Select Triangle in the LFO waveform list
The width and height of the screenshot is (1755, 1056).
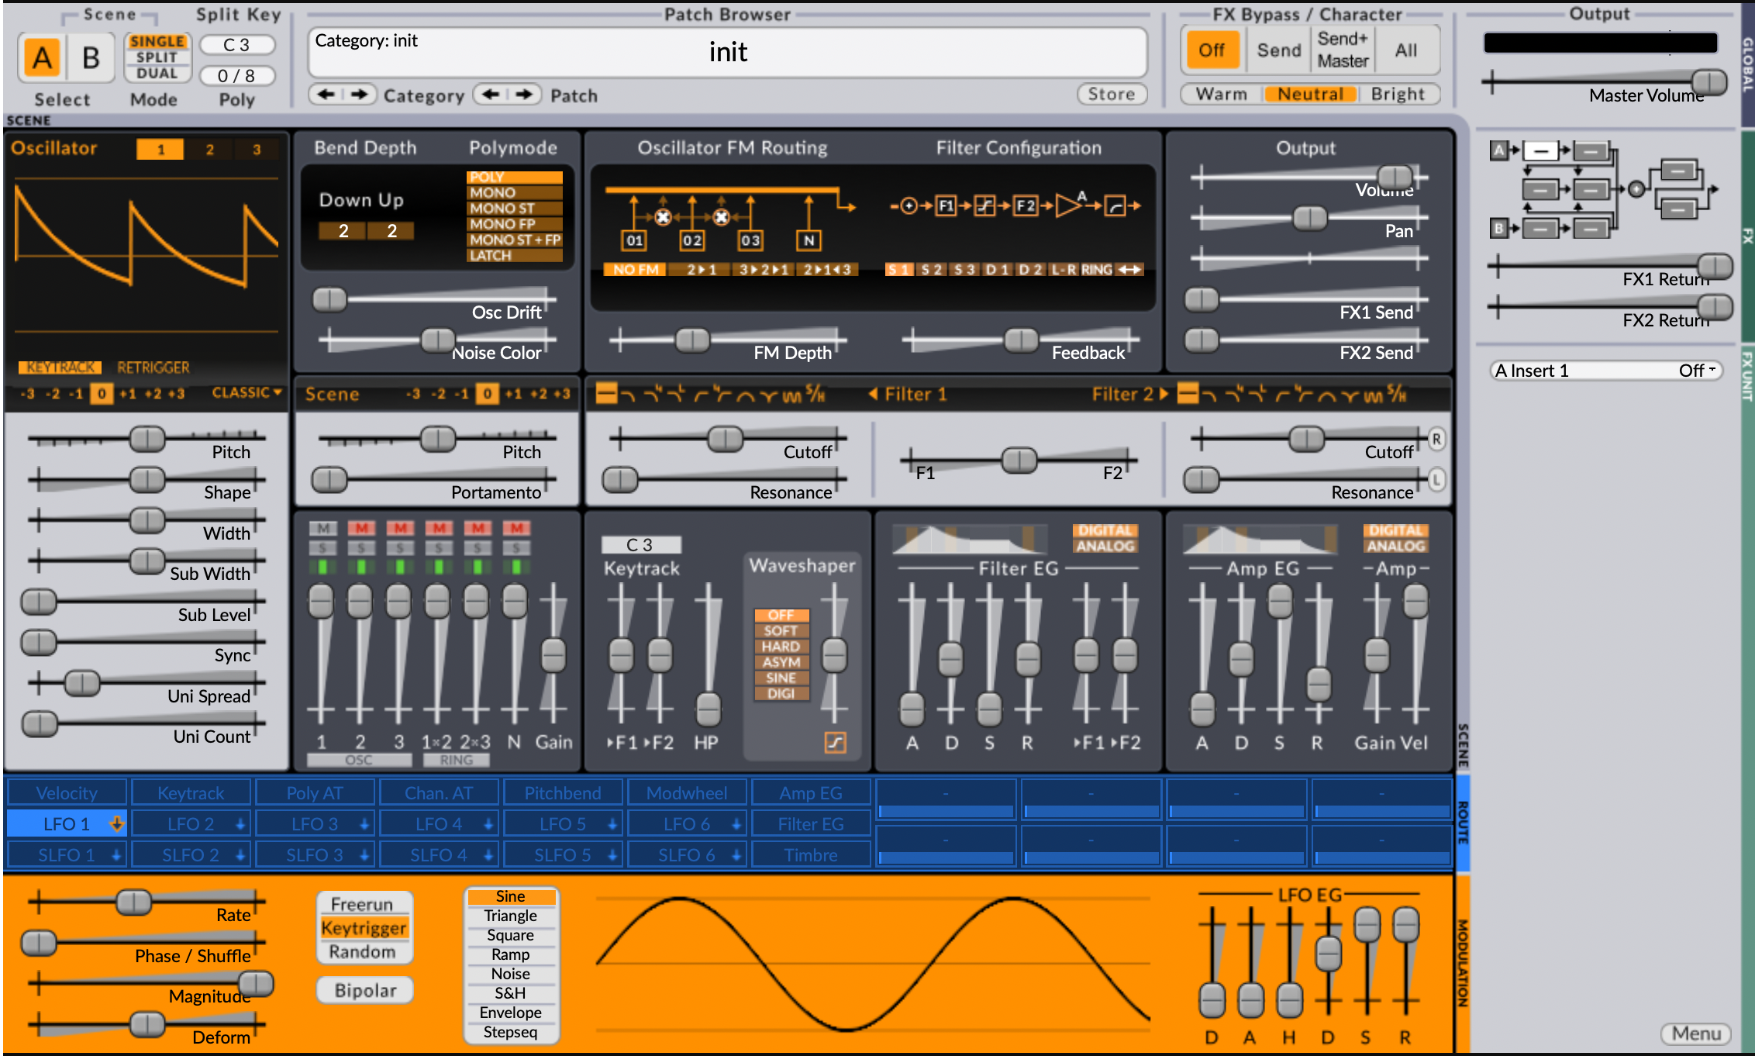pyautogui.click(x=511, y=916)
